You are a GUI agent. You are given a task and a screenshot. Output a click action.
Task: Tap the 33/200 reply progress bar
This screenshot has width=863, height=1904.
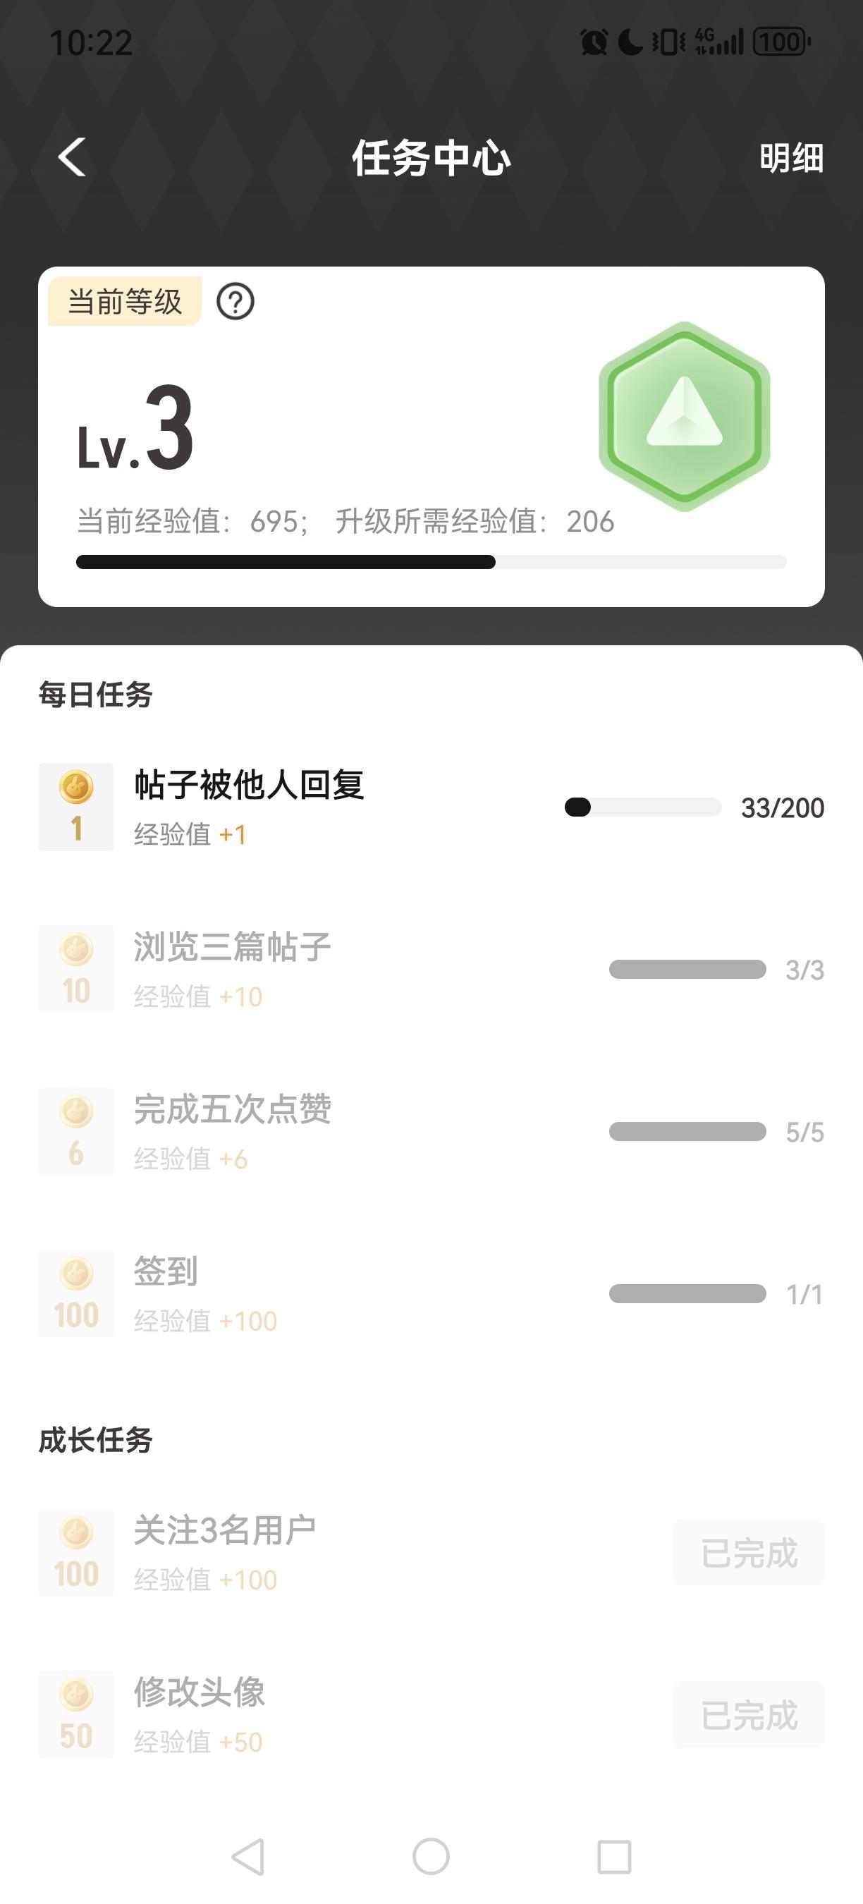tap(643, 807)
